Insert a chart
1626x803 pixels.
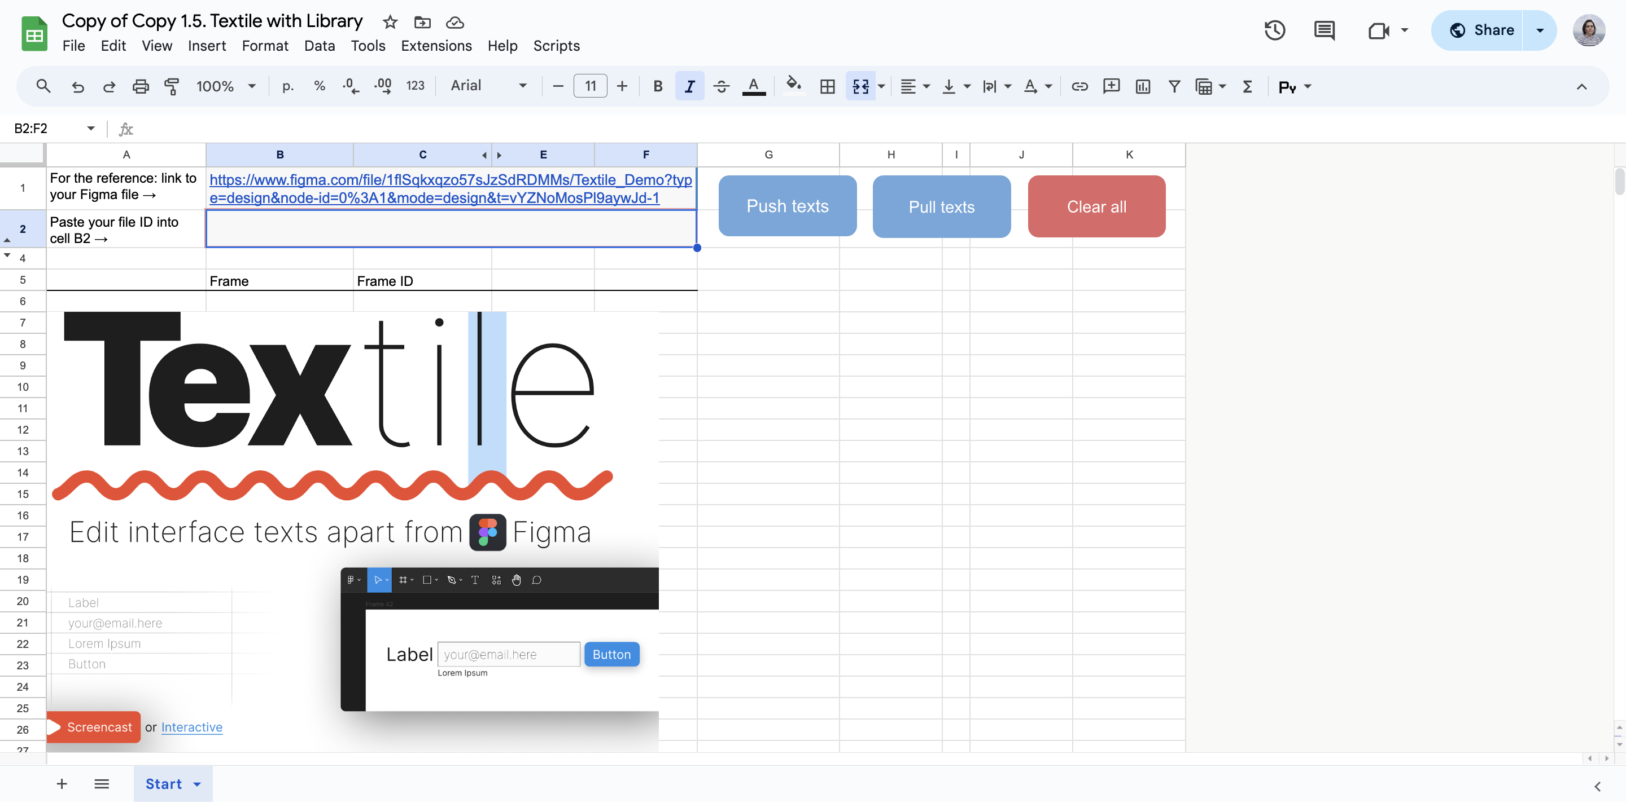1143,86
